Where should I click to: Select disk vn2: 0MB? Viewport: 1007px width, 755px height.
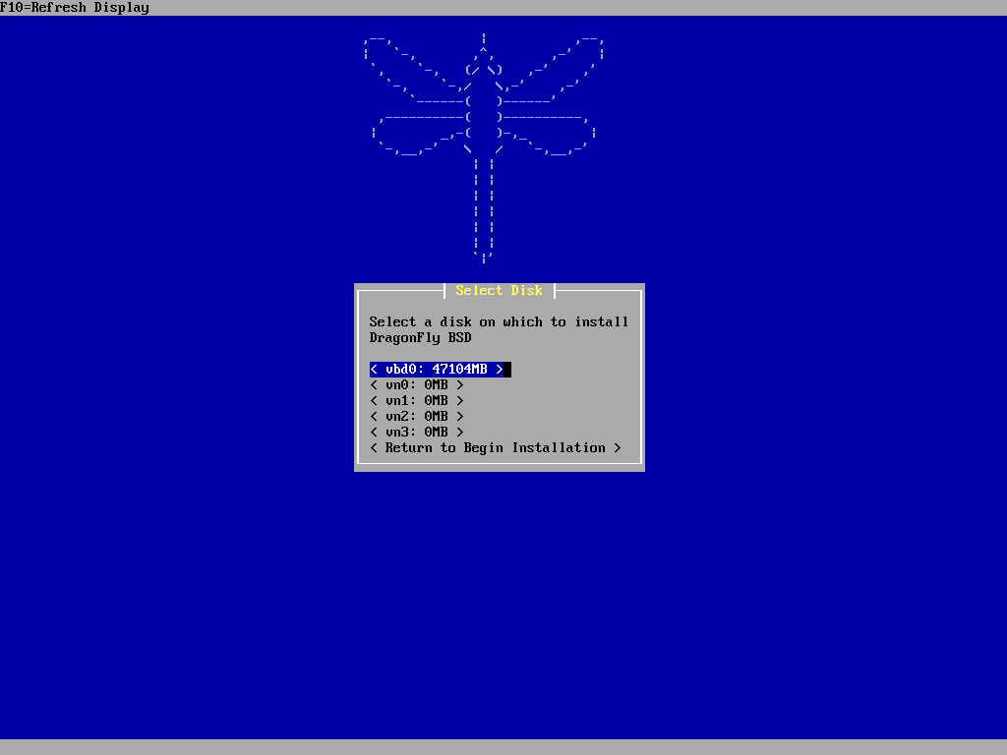pos(416,417)
